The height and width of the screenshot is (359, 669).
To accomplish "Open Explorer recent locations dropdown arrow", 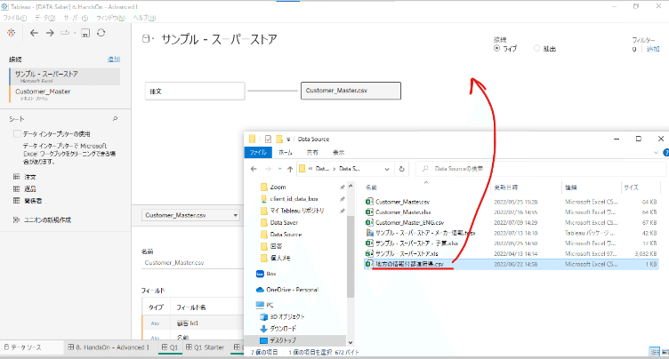I will [x=280, y=169].
